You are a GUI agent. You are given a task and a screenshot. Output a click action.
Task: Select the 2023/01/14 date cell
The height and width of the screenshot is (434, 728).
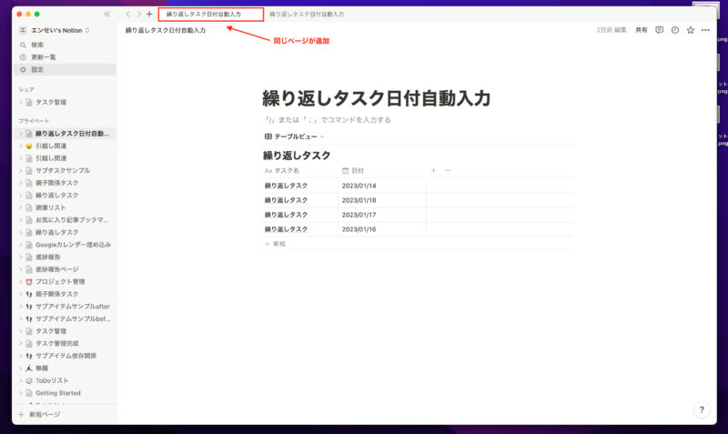pos(382,186)
